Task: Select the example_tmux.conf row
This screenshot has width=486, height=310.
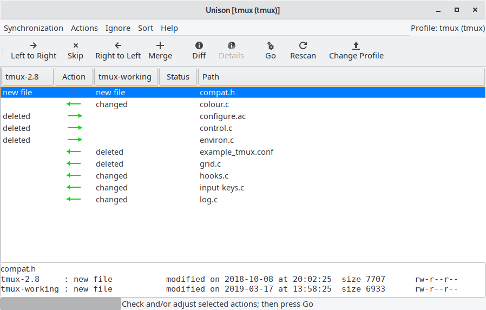Action: (243, 152)
